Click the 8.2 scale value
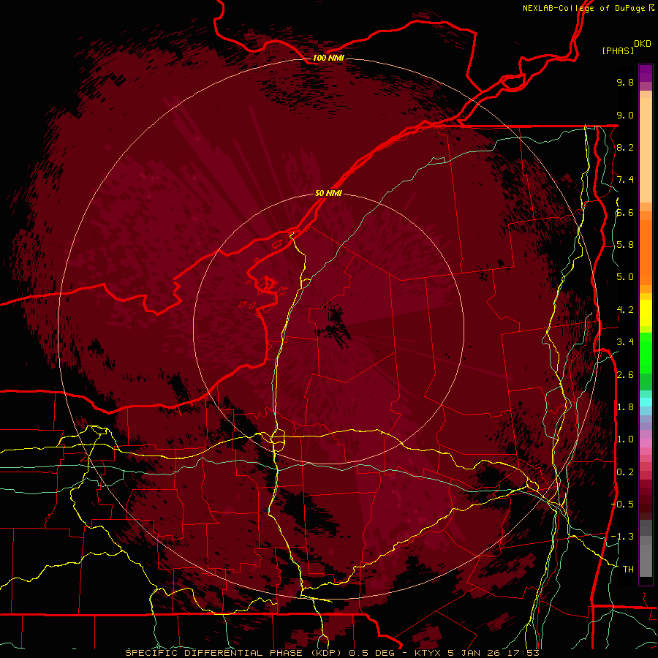 pyautogui.click(x=625, y=147)
